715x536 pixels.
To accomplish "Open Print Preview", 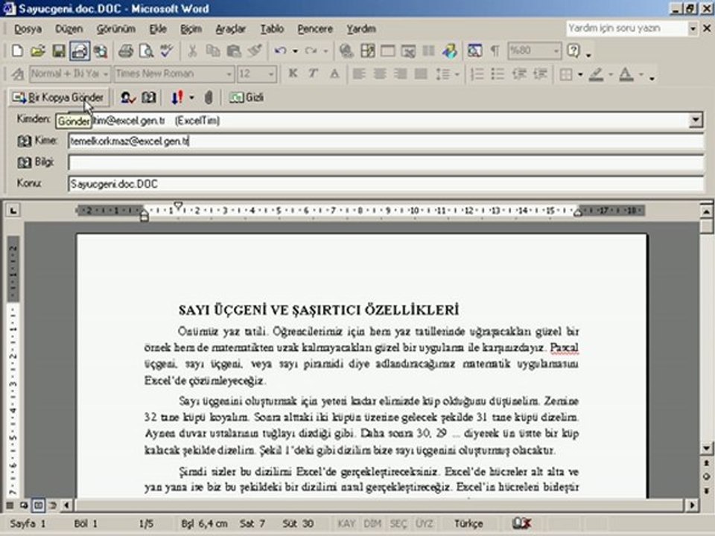I will point(146,51).
